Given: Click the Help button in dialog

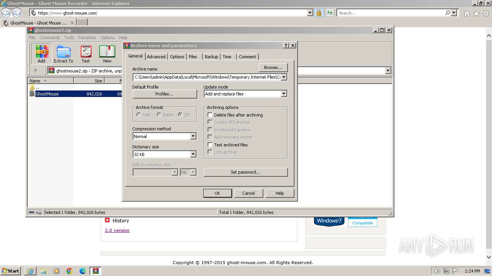Looking at the screenshot, I should tap(280, 193).
